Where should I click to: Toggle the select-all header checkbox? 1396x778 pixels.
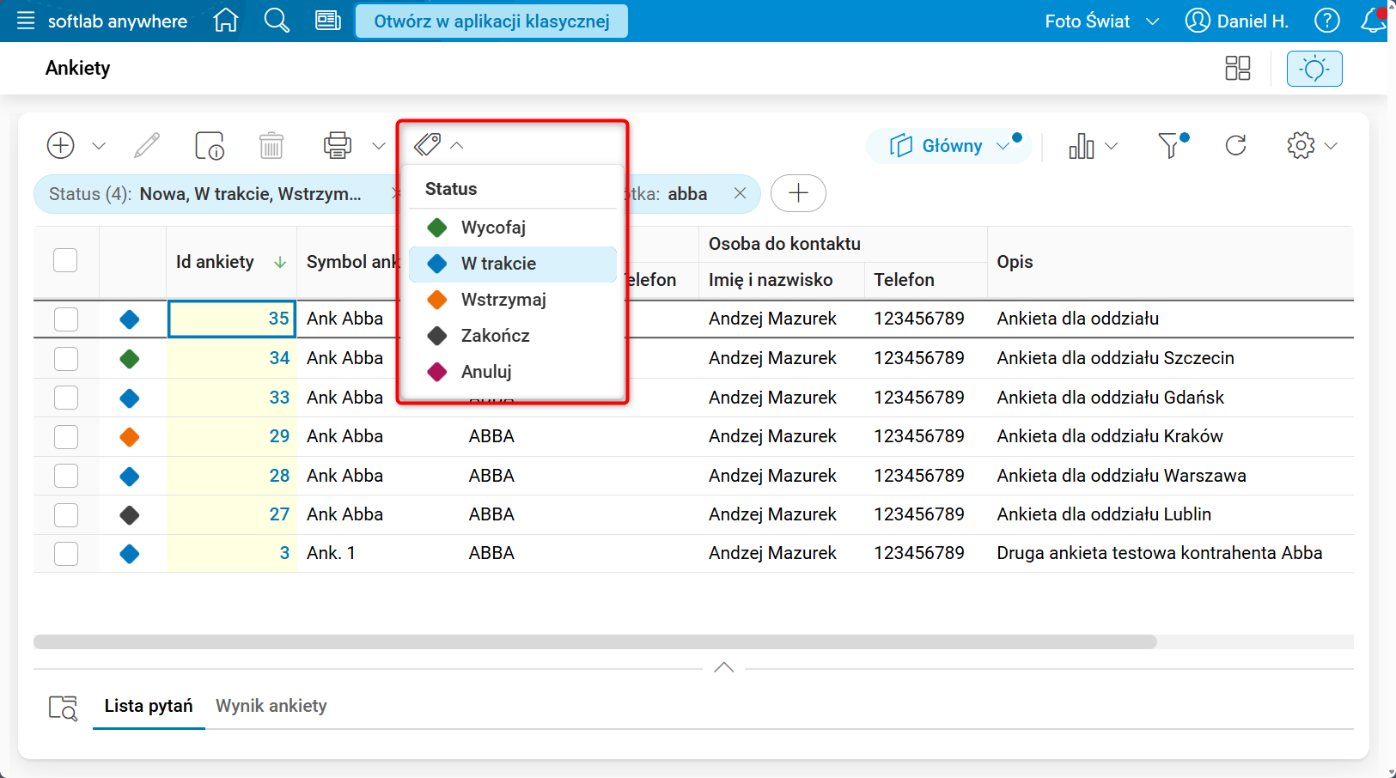(x=65, y=260)
